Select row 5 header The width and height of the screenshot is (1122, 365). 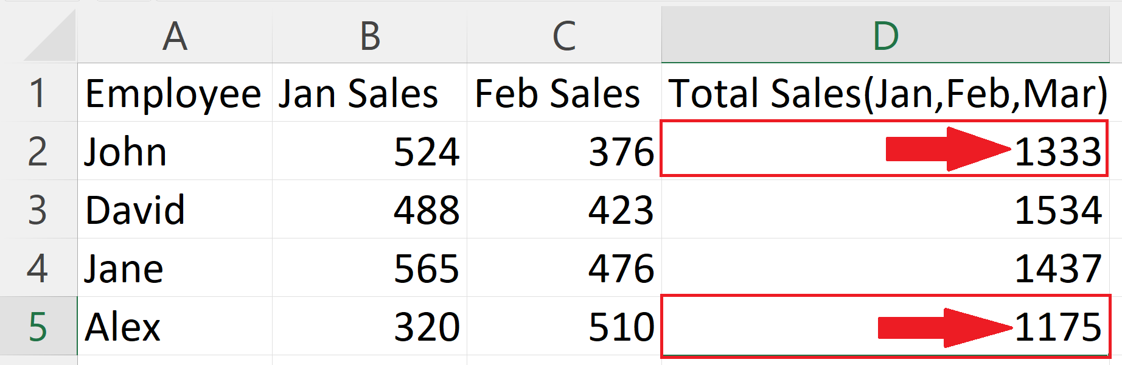click(x=38, y=327)
